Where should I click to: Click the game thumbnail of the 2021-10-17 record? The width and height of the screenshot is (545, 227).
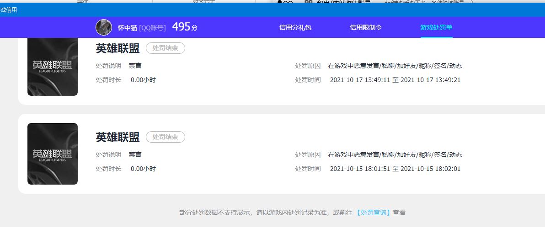[53, 67]
